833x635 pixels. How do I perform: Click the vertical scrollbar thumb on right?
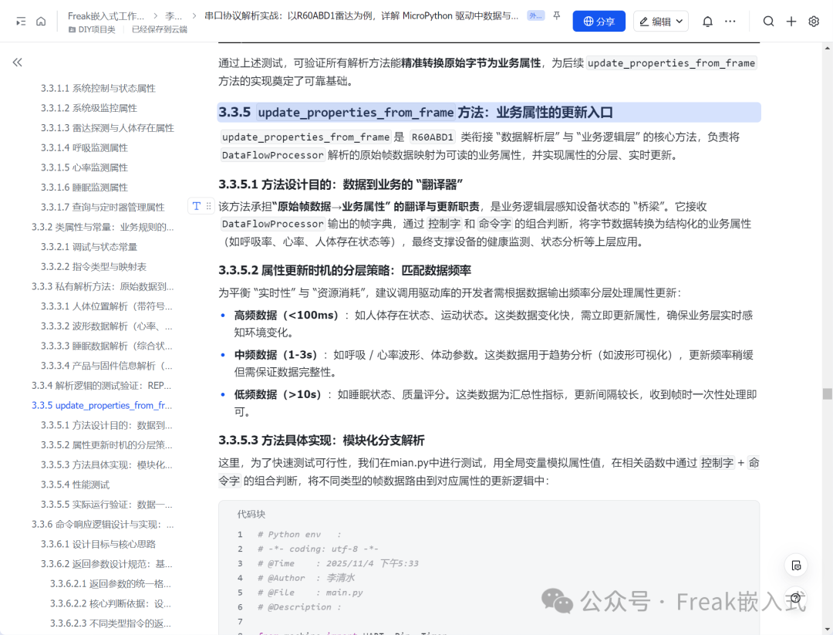click(x=827, y=393)
